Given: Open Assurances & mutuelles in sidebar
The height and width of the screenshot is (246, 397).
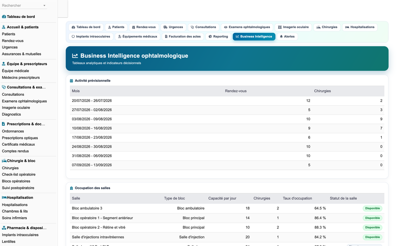Looking at the screenshot, I should (x=22, y=54).
